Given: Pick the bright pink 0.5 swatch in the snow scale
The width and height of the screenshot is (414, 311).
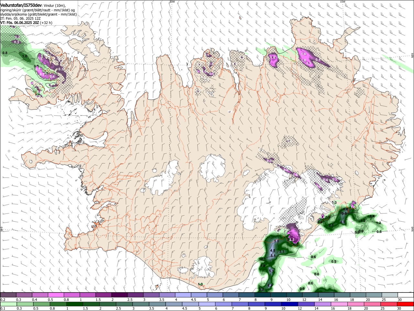Looking at the screenshot, I should [56, 295].
